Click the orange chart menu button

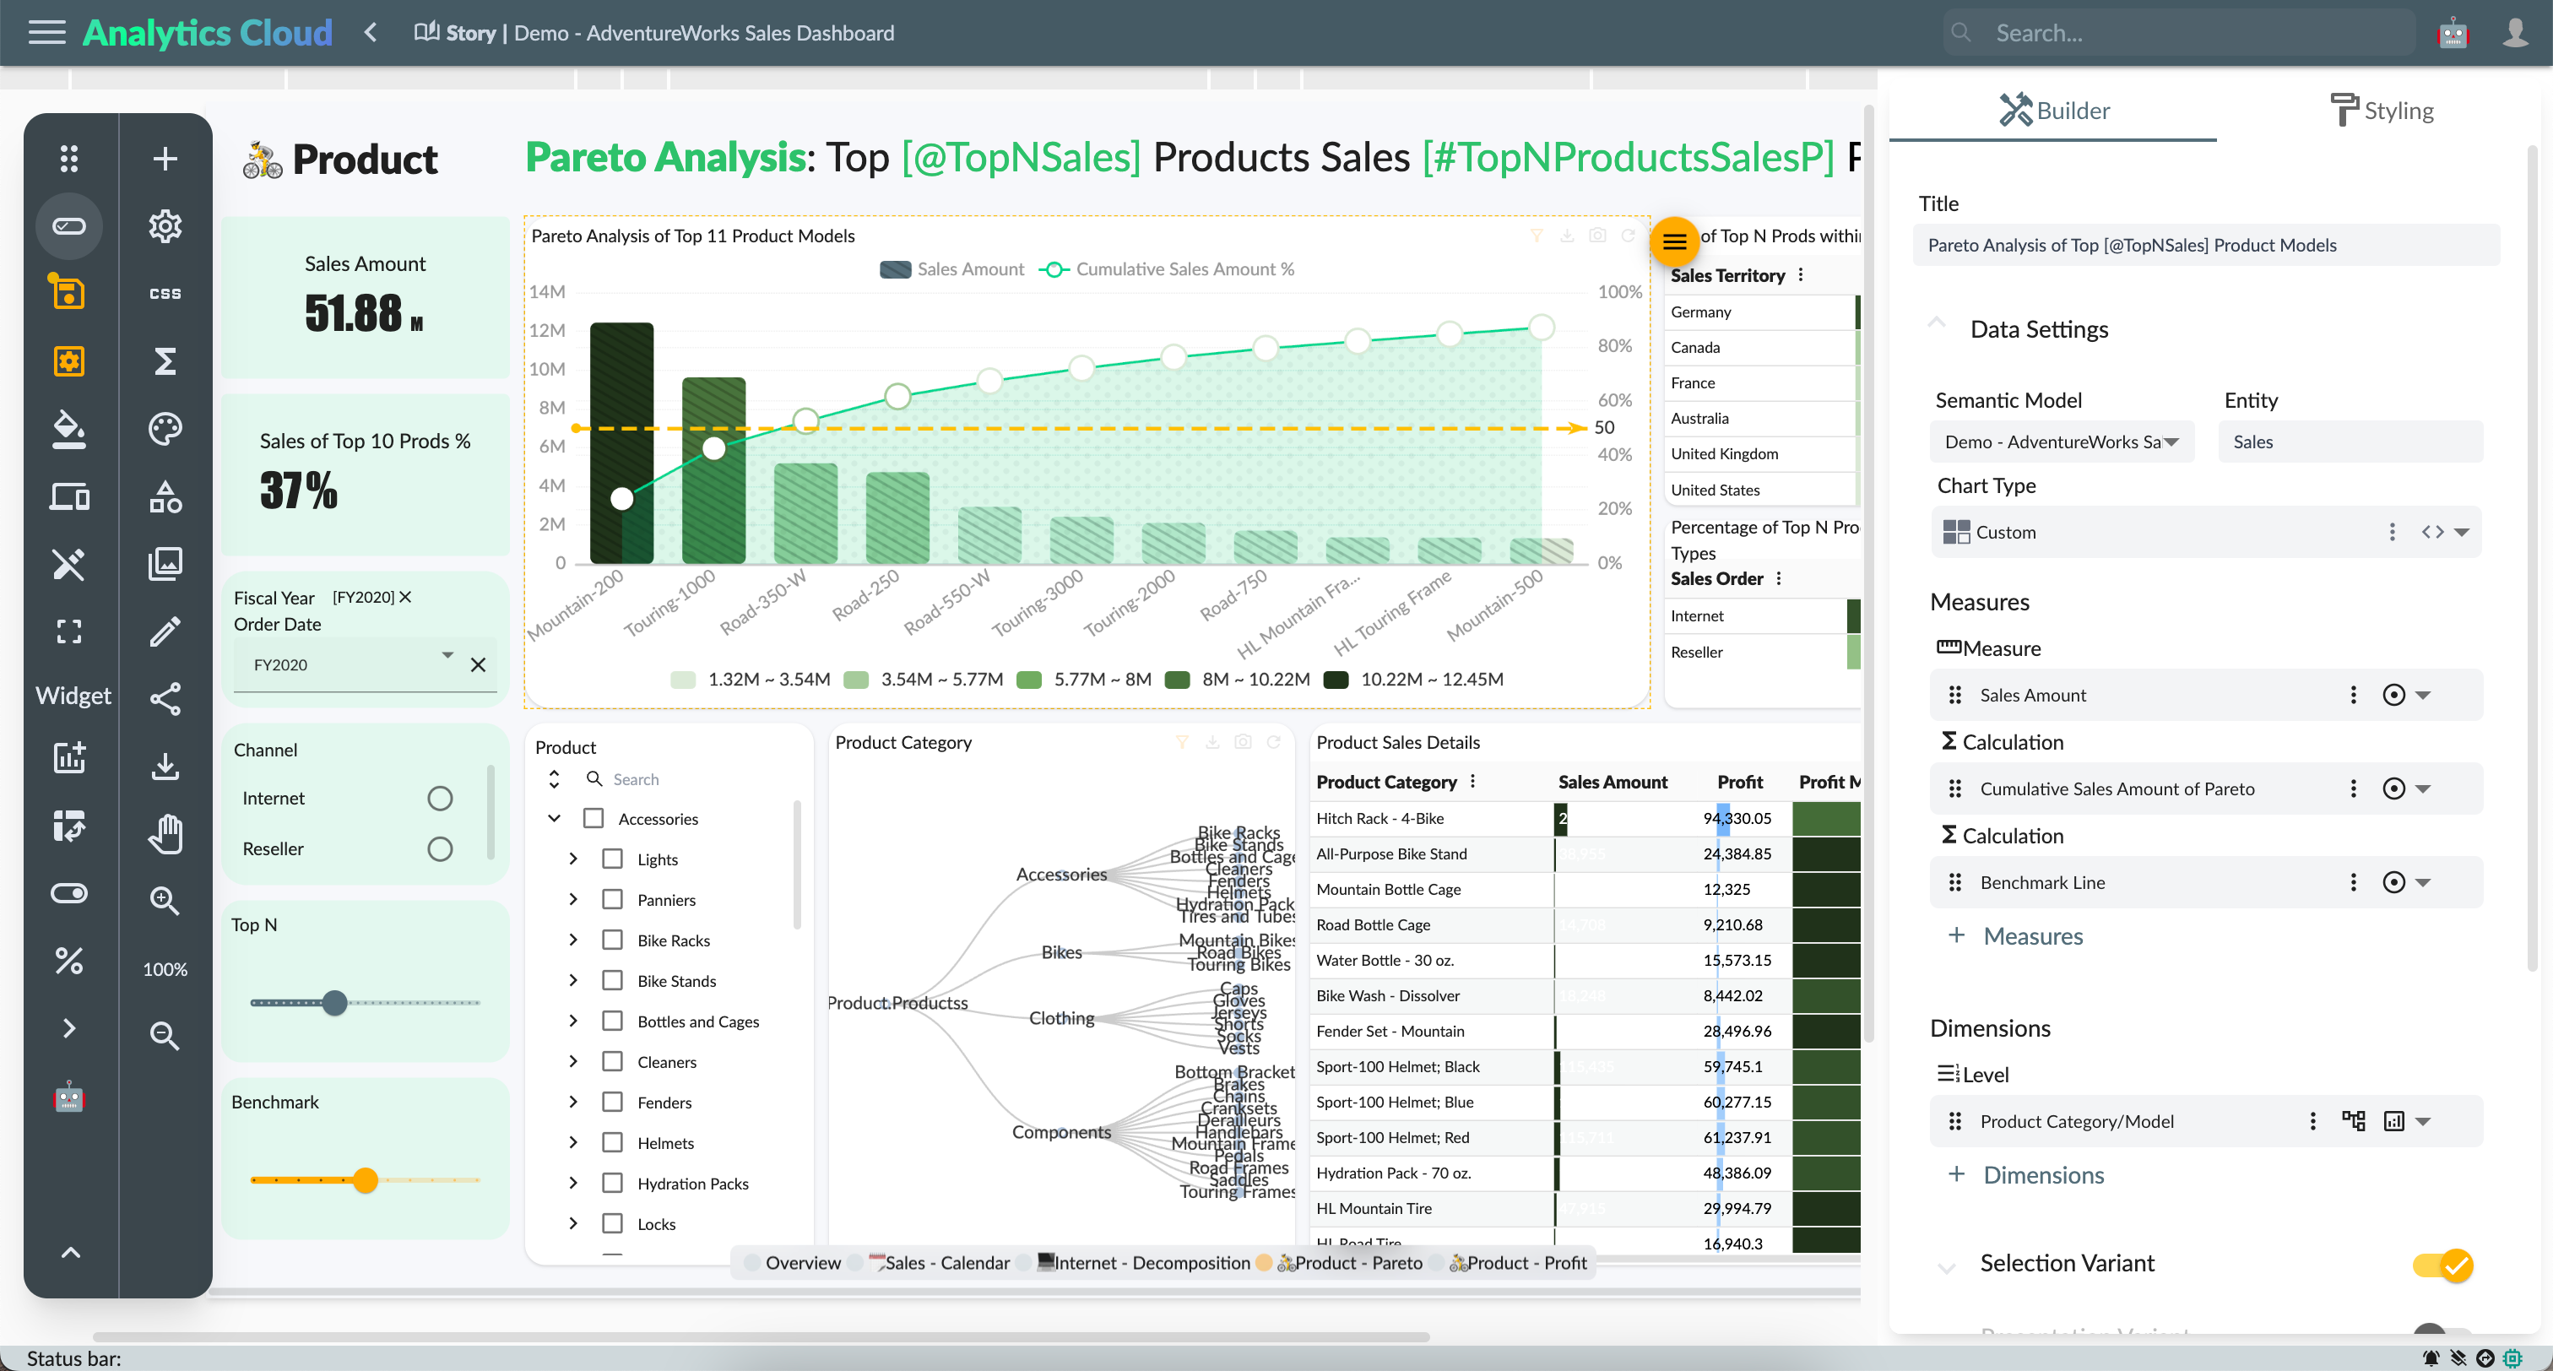[1674, 241]
